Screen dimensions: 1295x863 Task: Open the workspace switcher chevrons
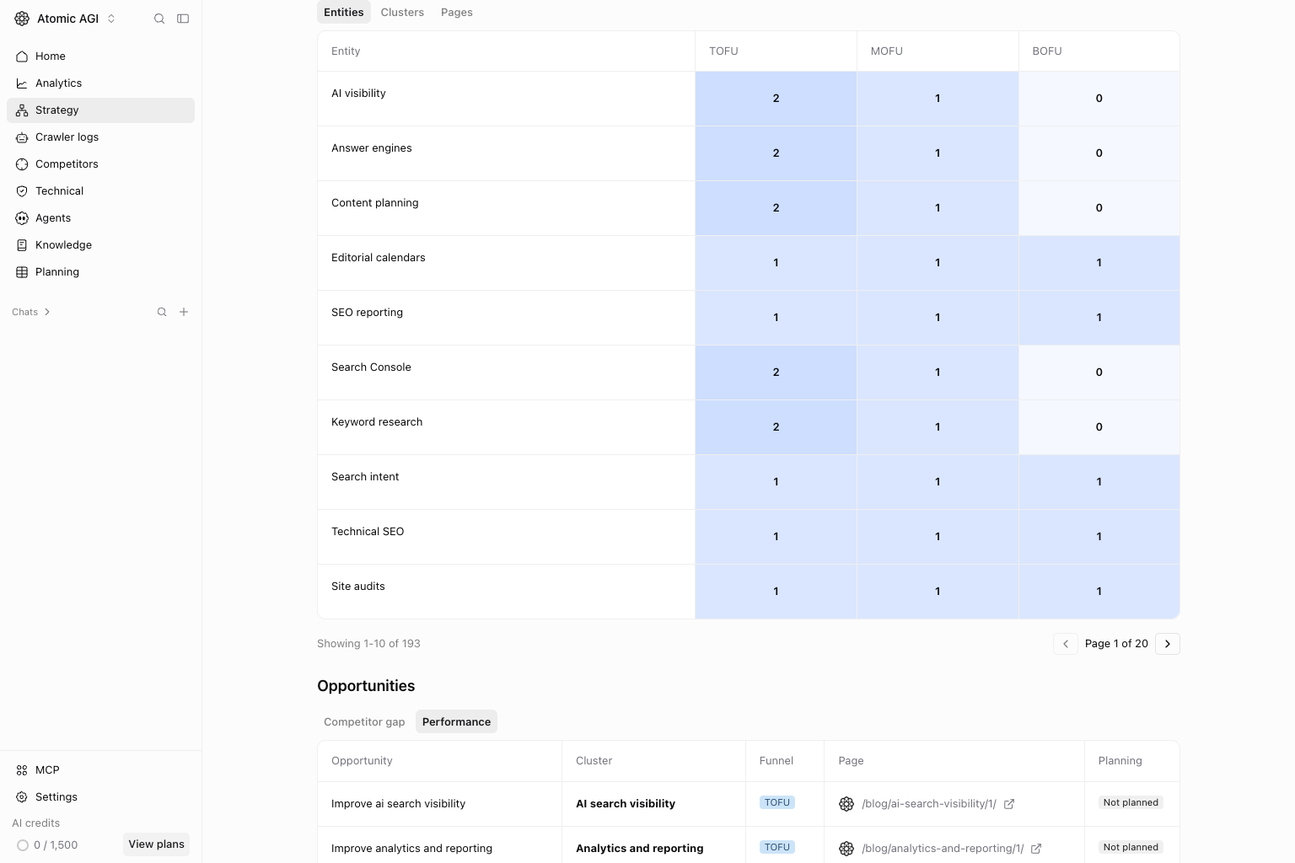(x=111, y=19)
